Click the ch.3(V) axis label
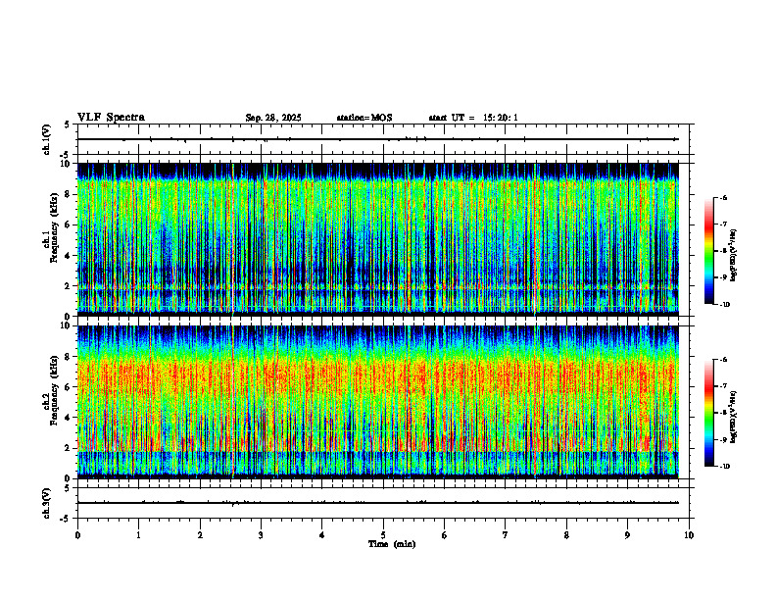Screen dimensions: 776x600 tap(47, 503)
